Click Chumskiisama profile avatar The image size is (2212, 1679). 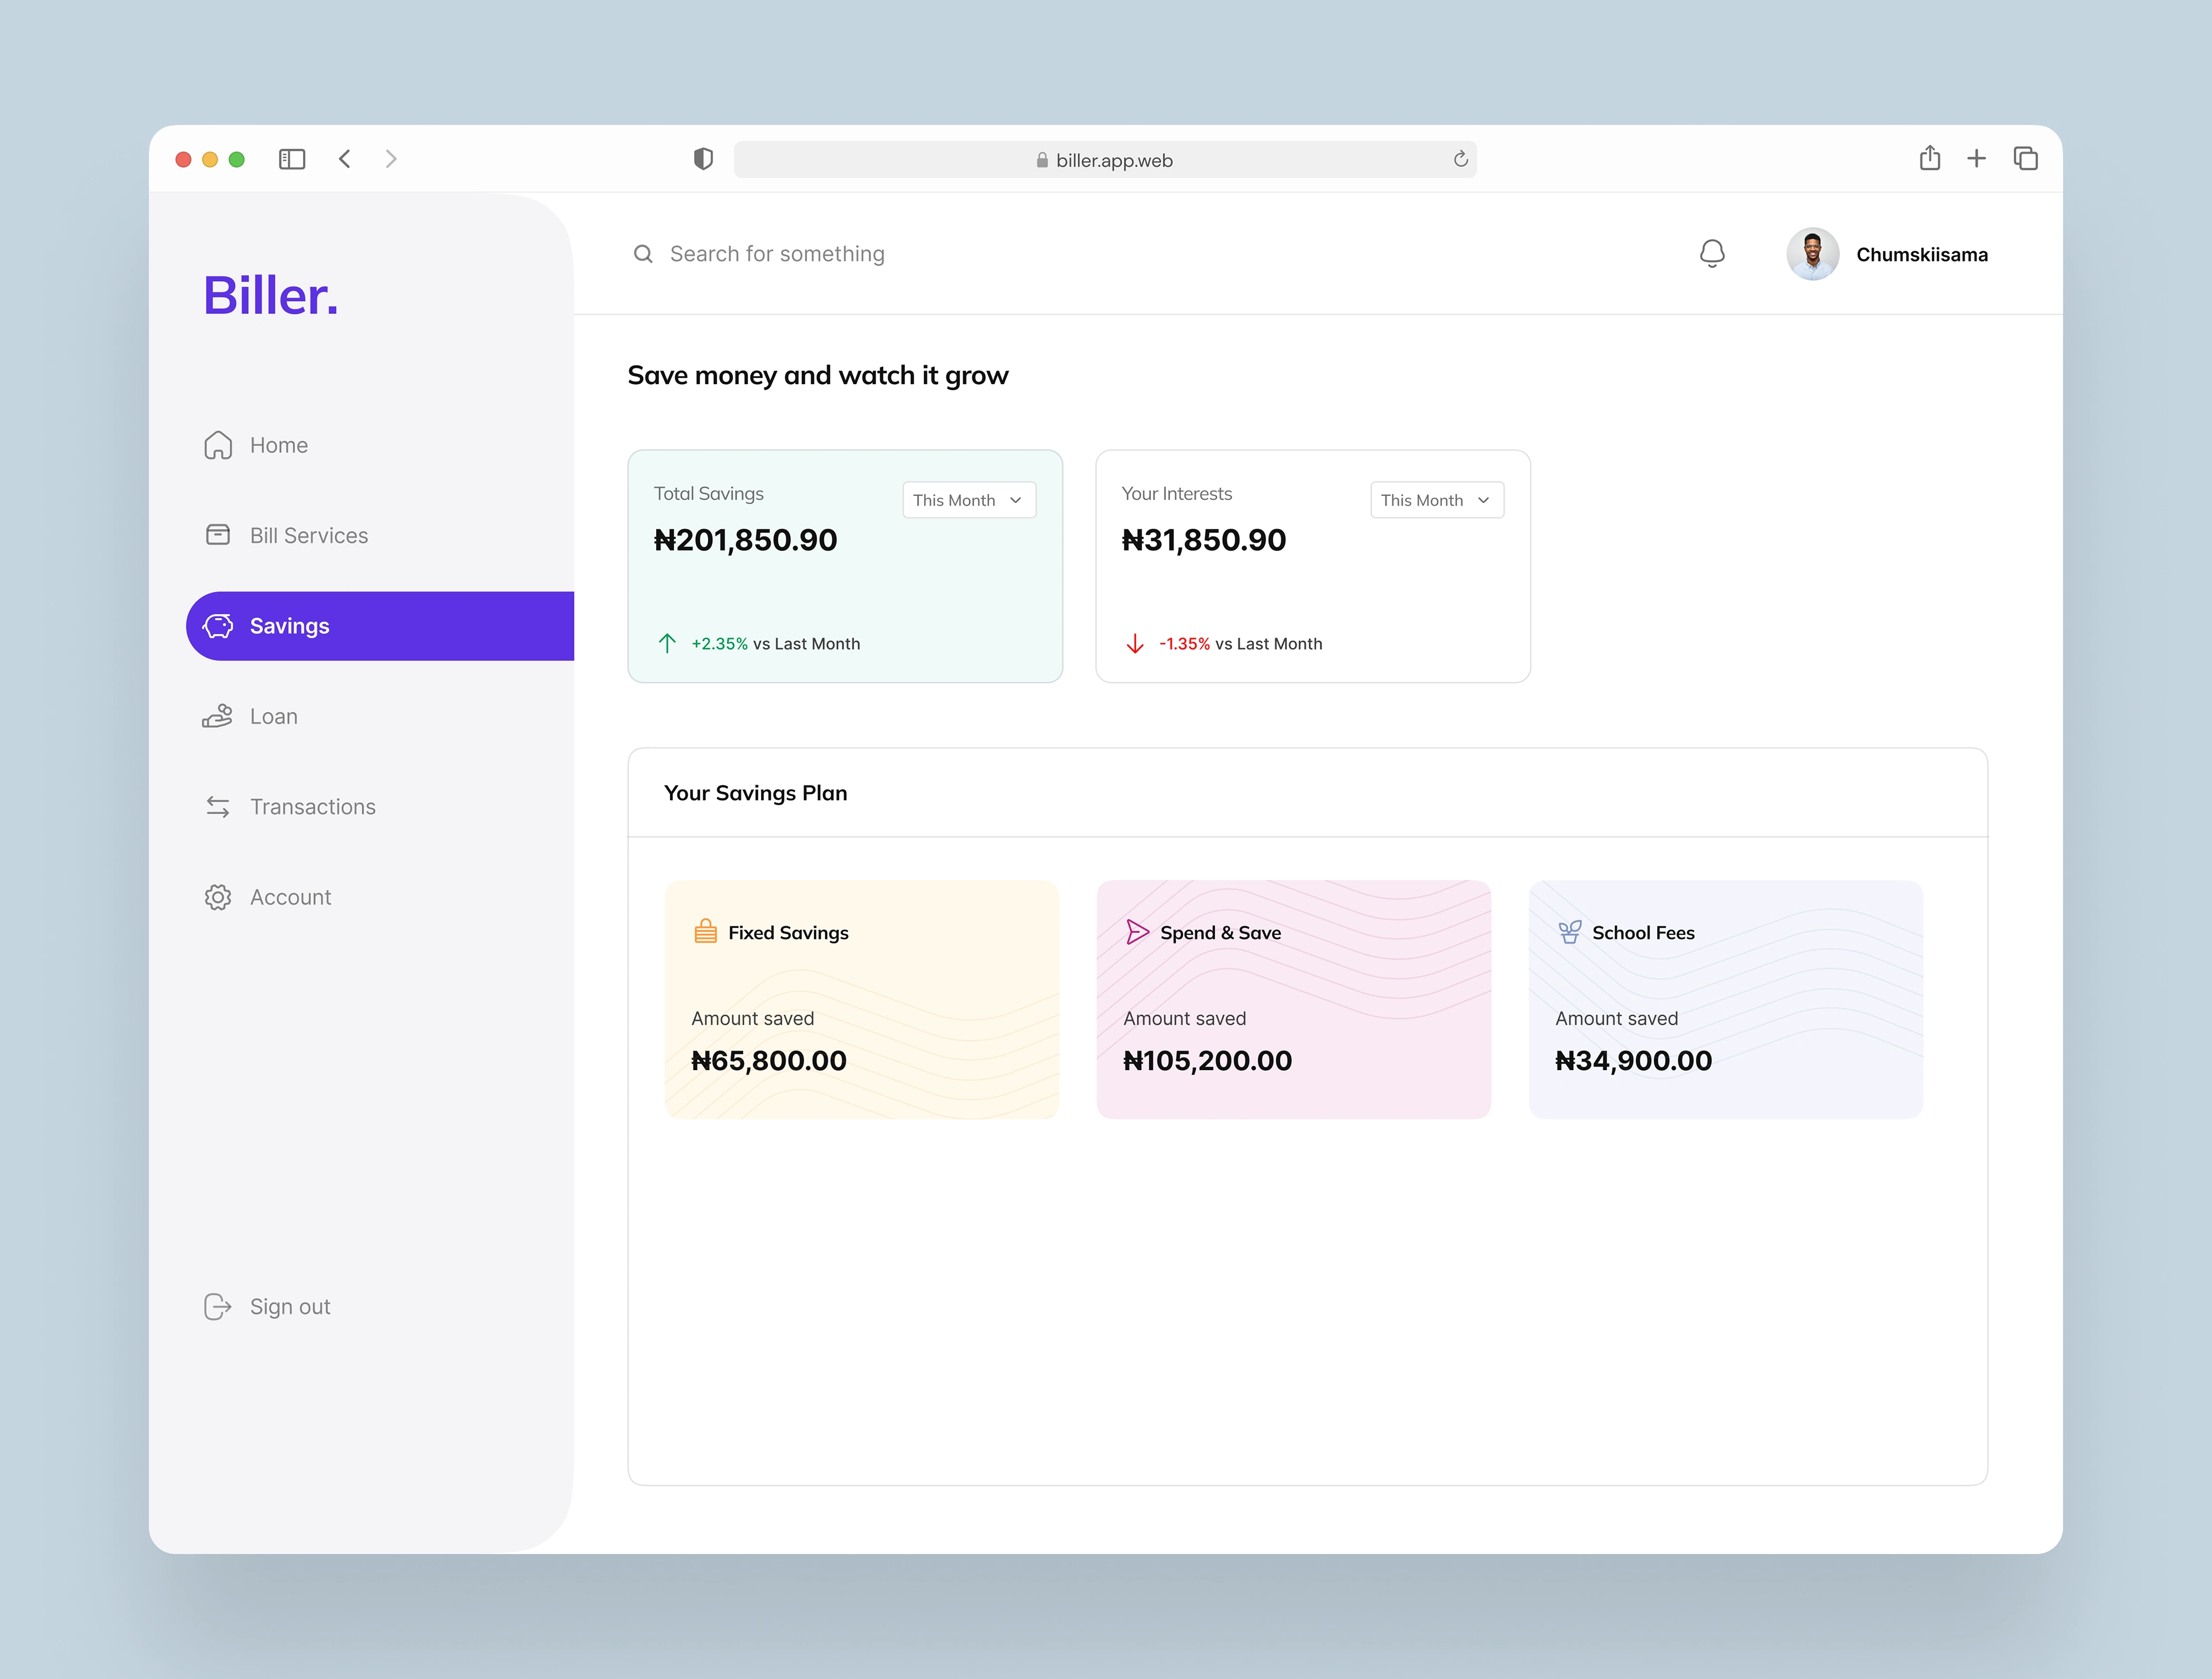coord(1812,254)
